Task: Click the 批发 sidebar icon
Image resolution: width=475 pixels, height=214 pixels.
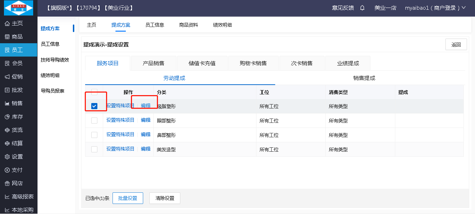Action: (7, 90)
